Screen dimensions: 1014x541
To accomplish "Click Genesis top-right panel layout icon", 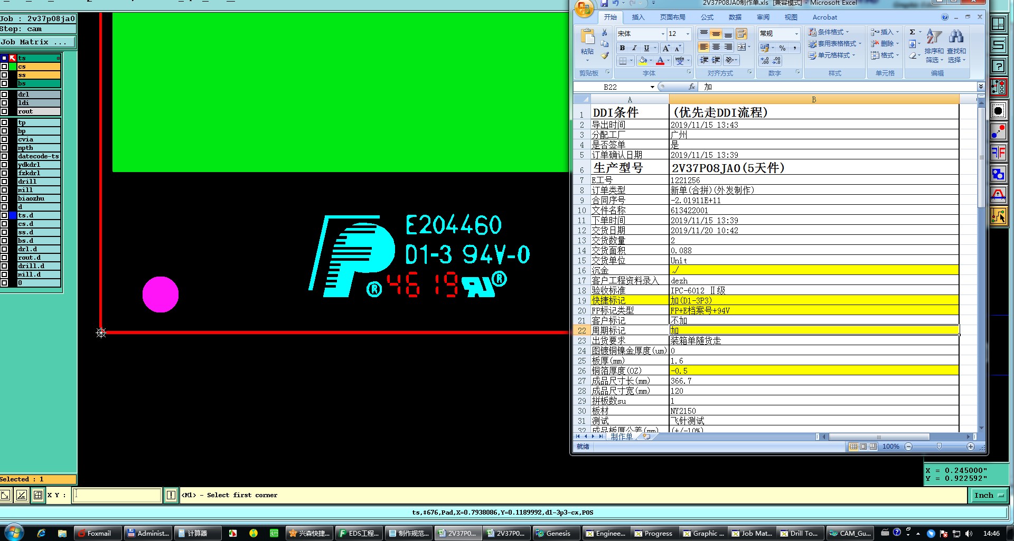I will [998, 24].
